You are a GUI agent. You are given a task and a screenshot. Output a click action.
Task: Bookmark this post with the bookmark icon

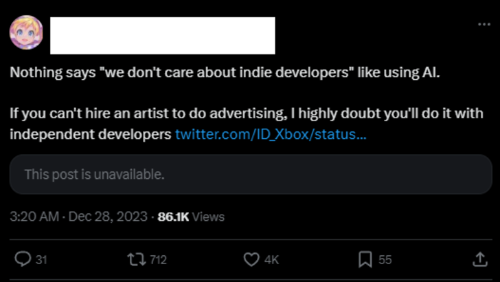365,259
